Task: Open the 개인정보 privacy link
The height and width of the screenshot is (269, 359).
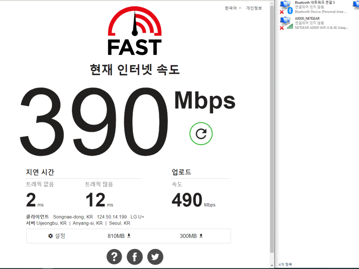Action: tap(254, 8)
